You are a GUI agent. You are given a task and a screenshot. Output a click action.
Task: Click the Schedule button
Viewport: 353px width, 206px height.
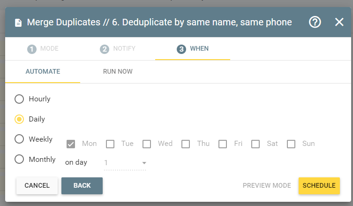(319, 185)
